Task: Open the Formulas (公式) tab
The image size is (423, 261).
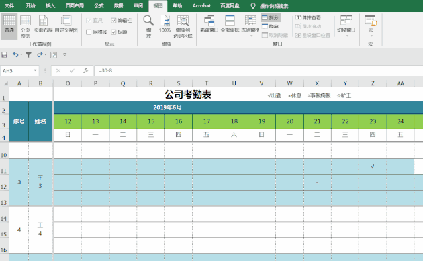Action: coord(99,6)
